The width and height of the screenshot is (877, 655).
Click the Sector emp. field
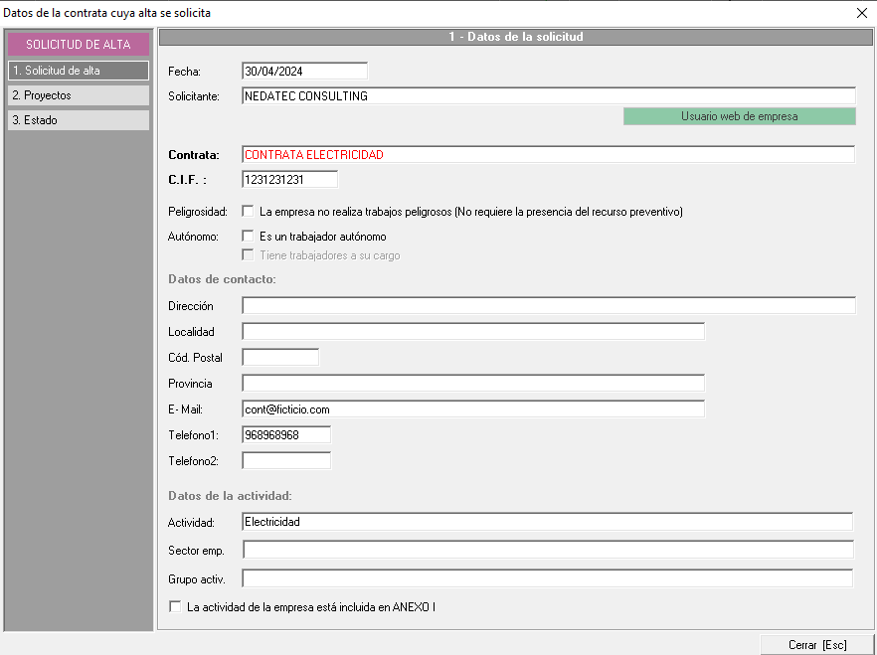pos(548,551)
